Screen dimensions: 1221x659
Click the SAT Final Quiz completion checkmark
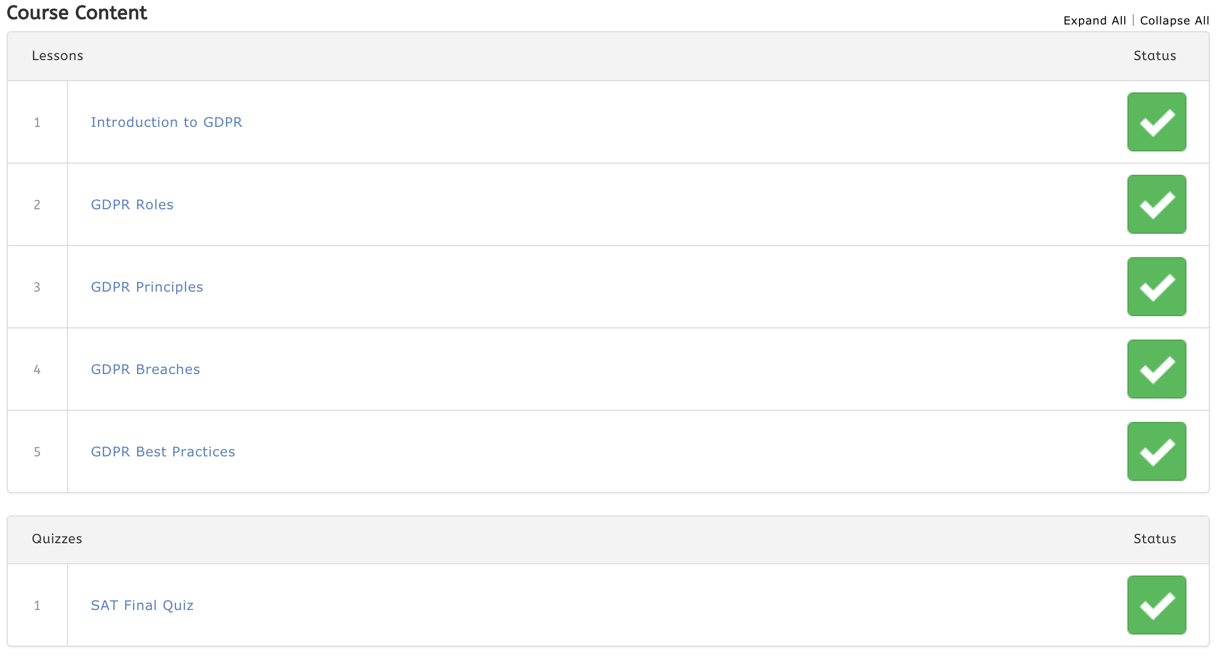pos(1156,605)
